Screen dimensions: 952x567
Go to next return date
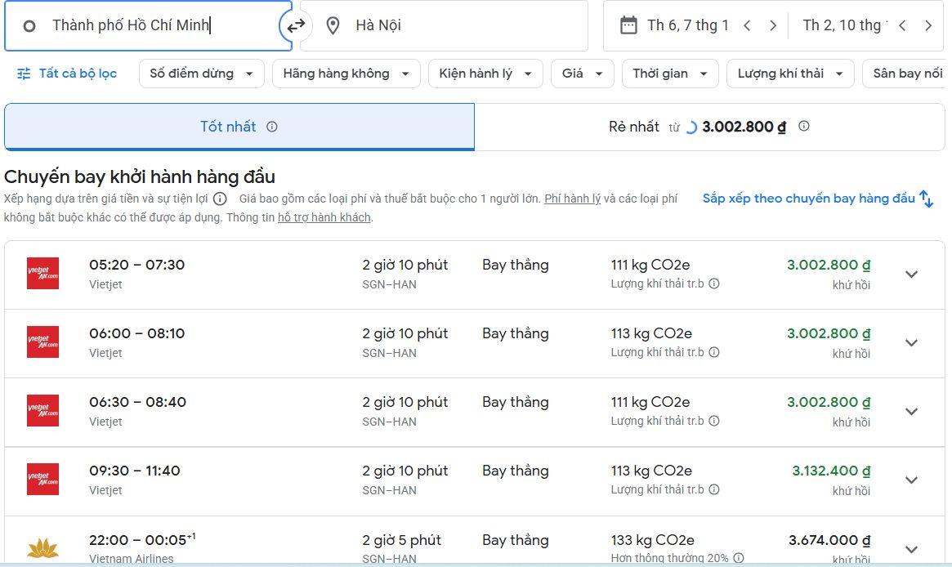tap(928, 25)
